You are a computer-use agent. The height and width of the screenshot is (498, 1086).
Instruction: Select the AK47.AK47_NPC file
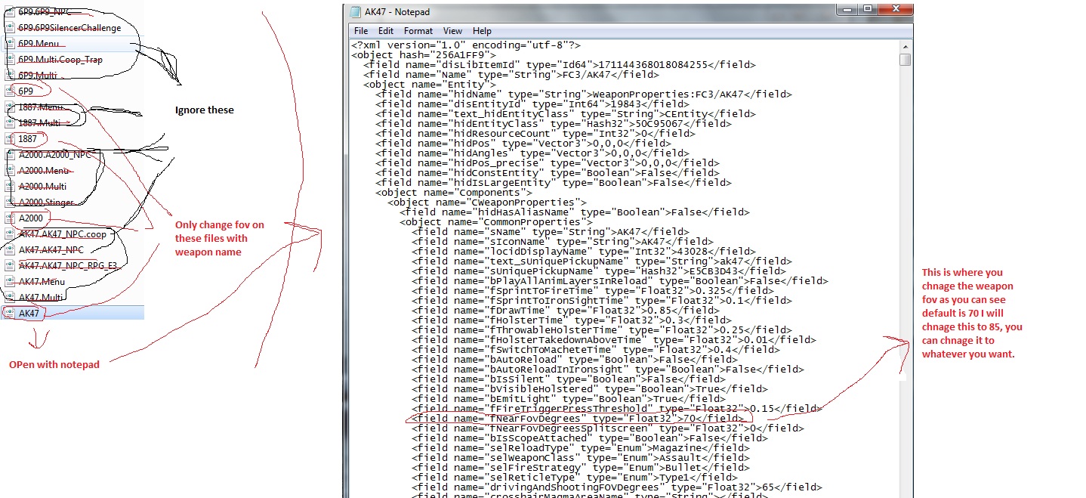51,249
